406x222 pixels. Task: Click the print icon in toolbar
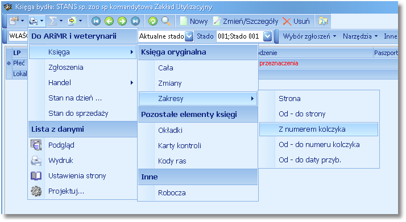[33, 21]
